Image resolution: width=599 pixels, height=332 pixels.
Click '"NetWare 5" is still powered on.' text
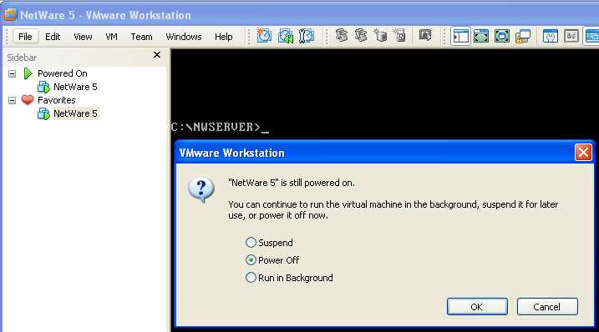click(292, 183)
